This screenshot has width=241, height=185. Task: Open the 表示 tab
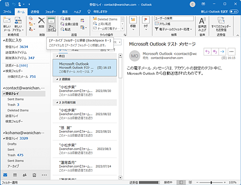pos(65,12)
